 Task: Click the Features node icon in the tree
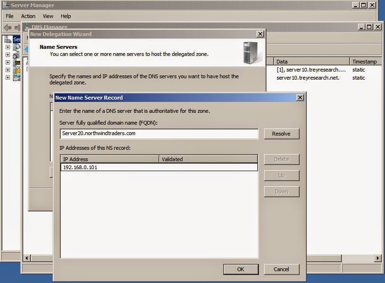17,55
